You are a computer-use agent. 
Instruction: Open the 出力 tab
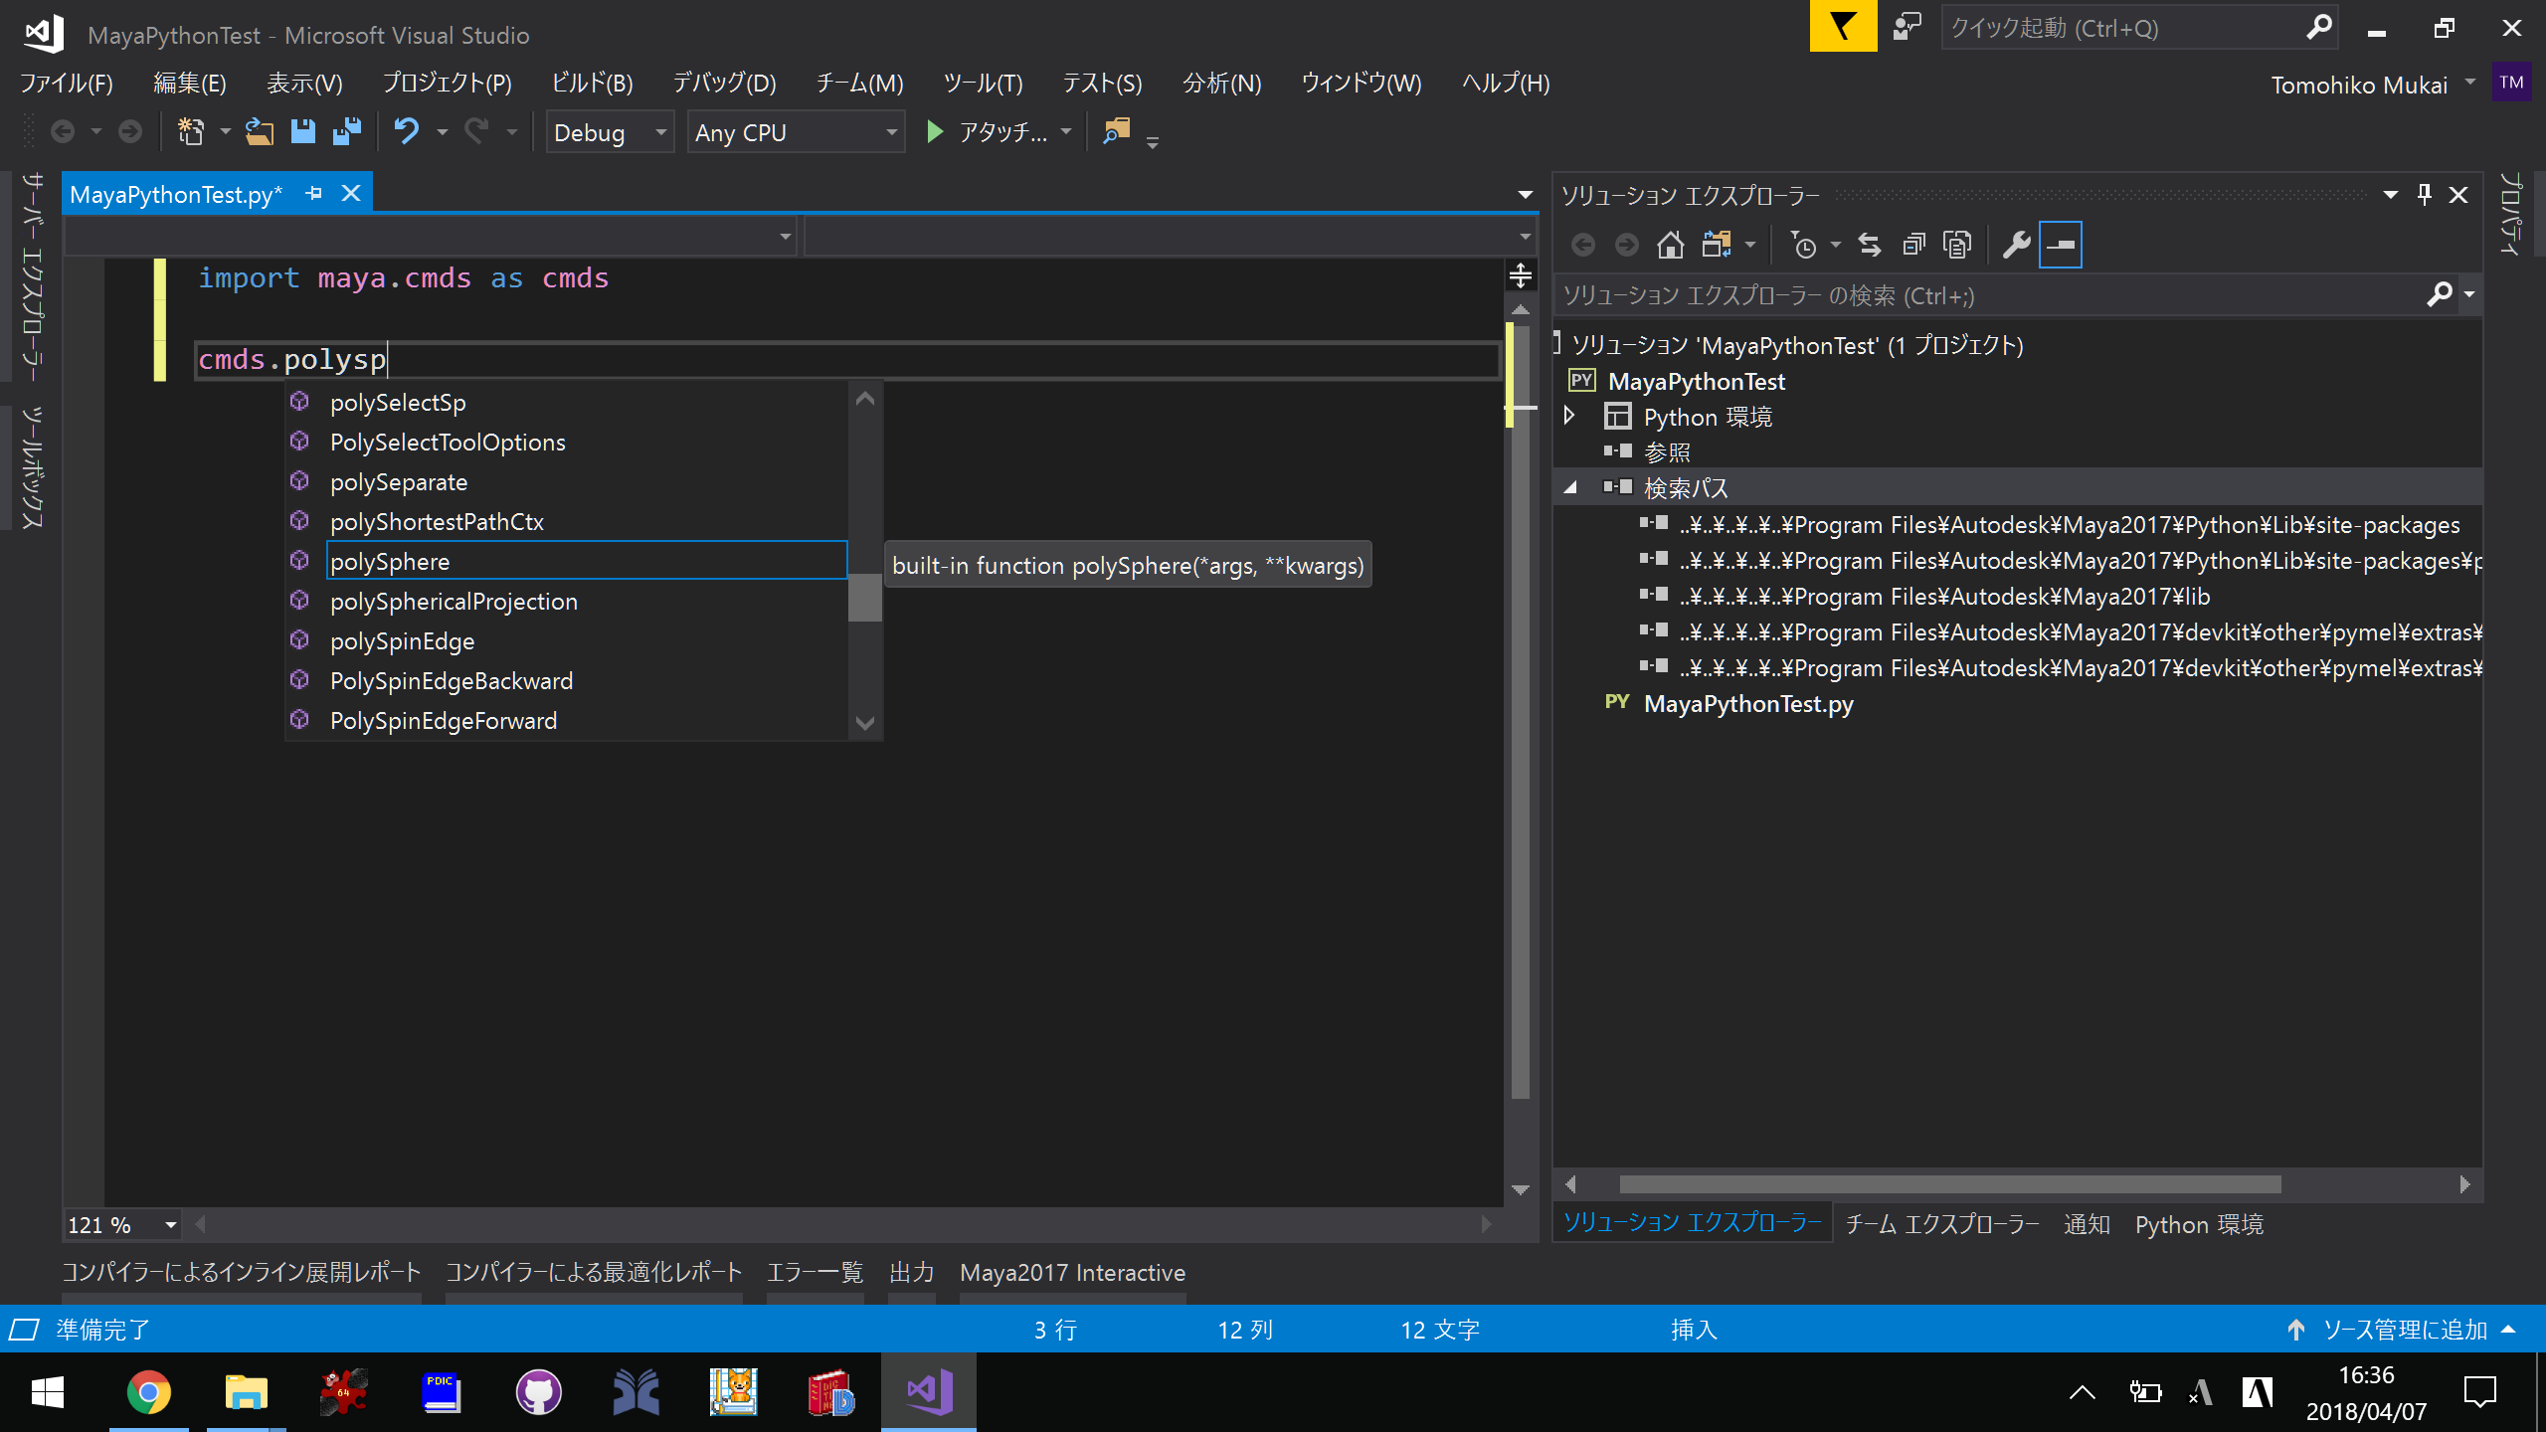[x=911, y=1273]
